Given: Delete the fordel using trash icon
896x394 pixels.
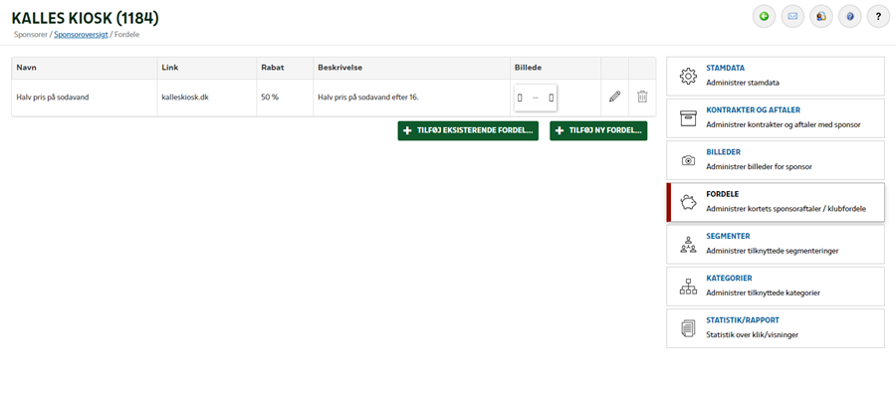Looking at the screenshot, I should tap(642, 97).
